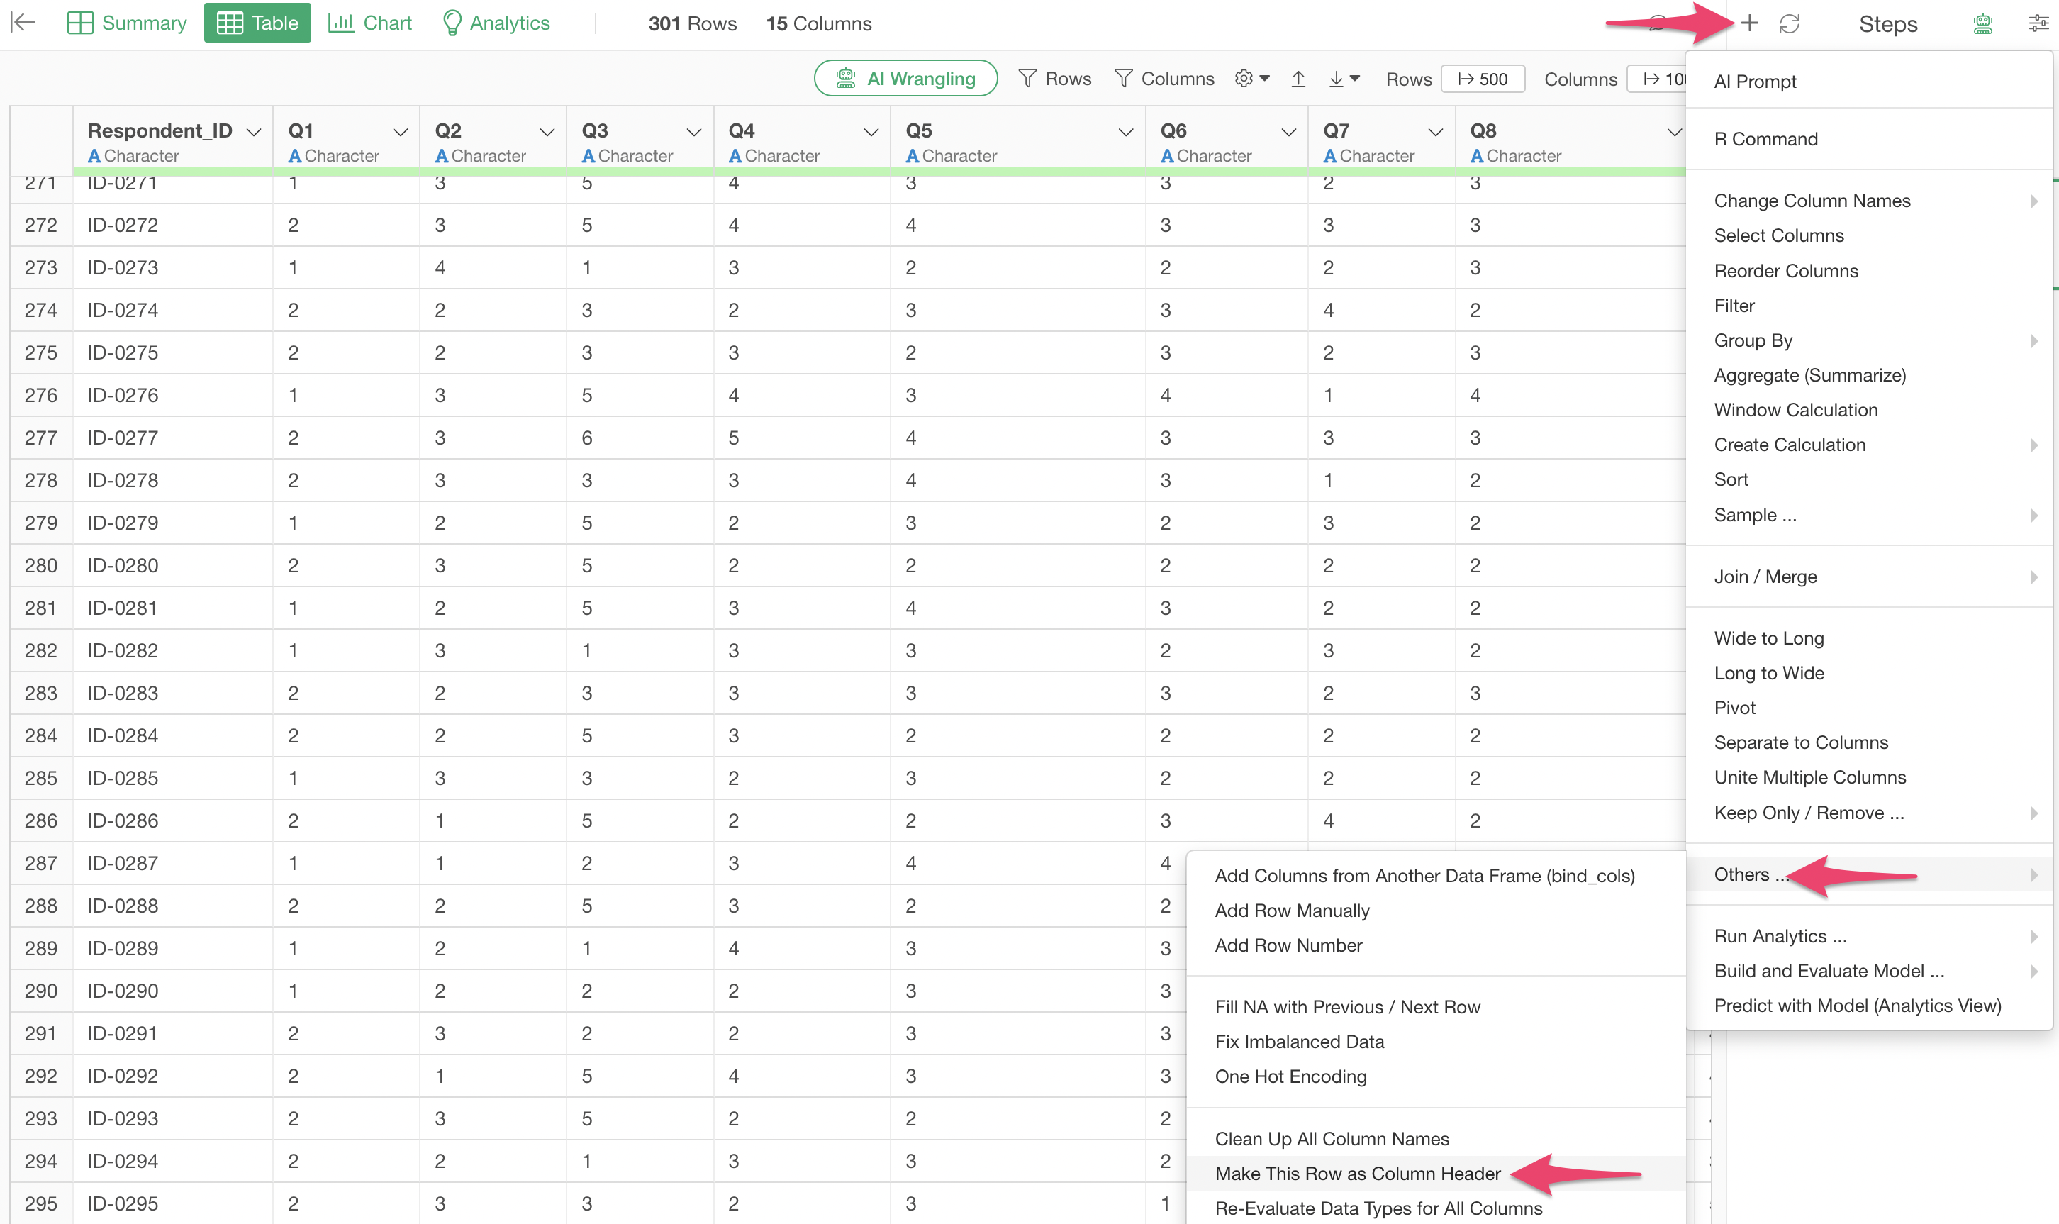This screenshot has height=1224, width=2059.
Task: Open the Analytics tab
Action: click(x=496, y=23)
